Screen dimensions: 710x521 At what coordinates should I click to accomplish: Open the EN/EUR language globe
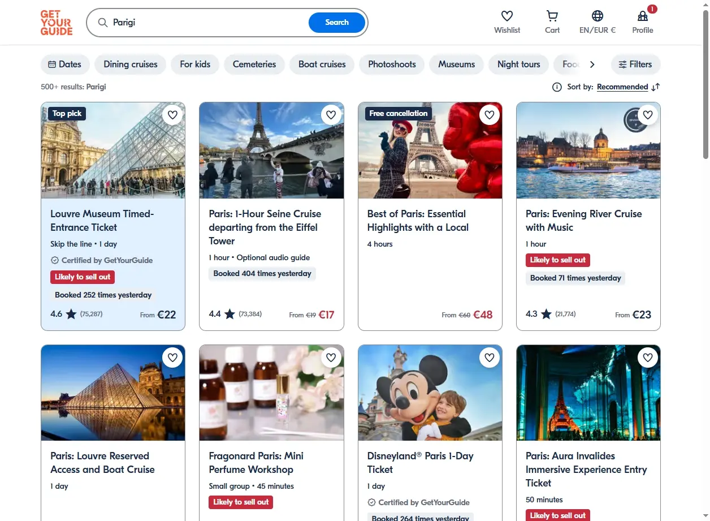[x=598, y=16]
